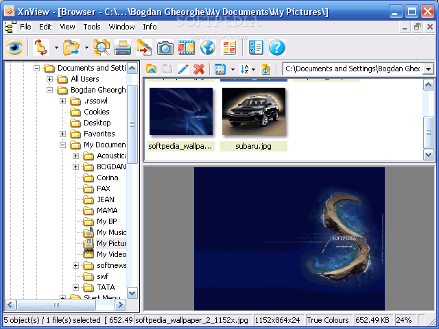Select the Desktop folder in tree
This screenshot has height=329, width=439.
[97, 123]
